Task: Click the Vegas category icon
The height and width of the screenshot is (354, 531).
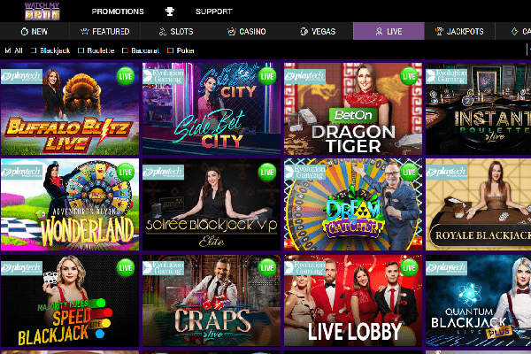Action: 304,32
